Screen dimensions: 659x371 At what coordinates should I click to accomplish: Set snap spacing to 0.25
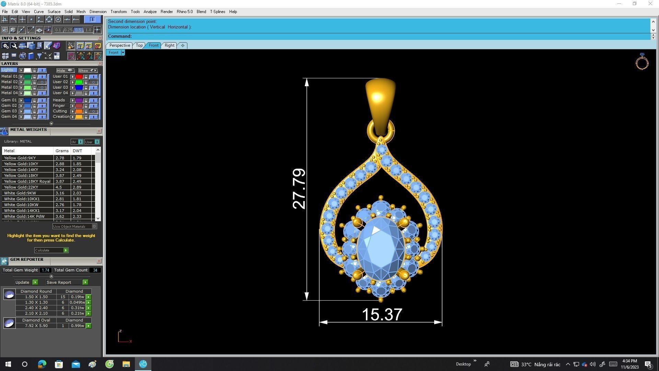tap(68, 30)
